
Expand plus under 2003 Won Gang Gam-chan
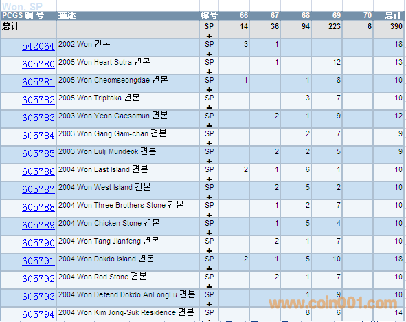click(210, 143)
